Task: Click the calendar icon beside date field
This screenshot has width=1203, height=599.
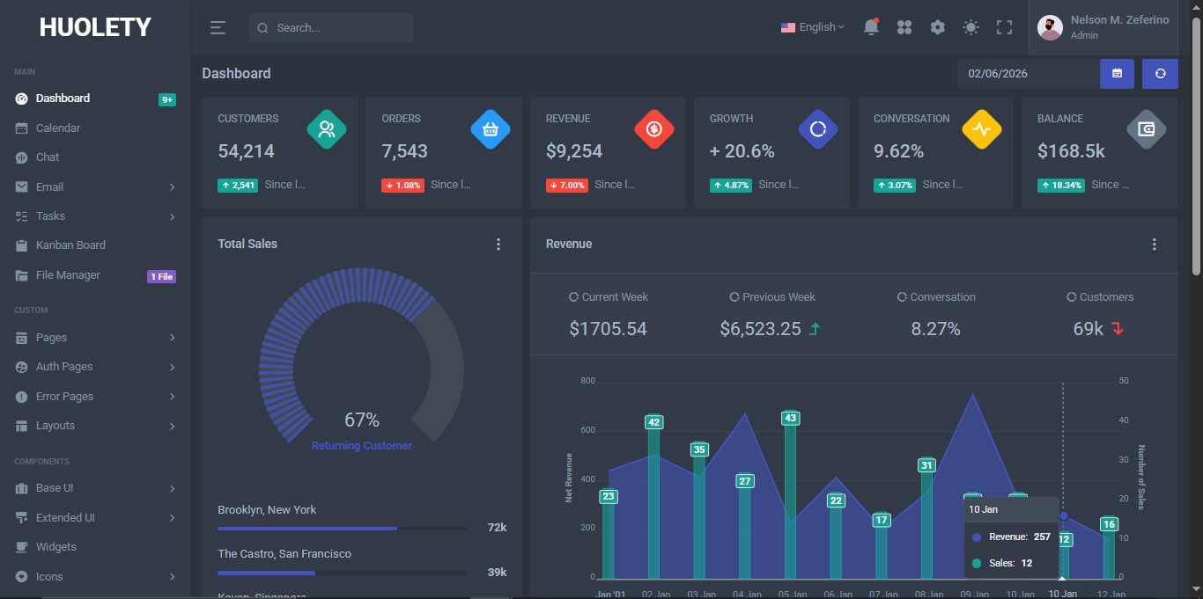Action: coord(1117,74)
